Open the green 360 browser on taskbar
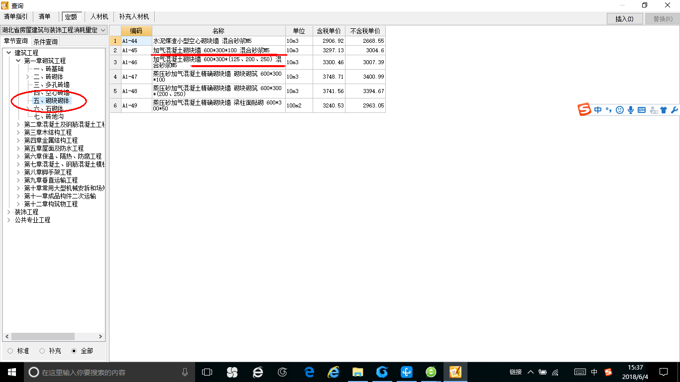This screenshot has width=680, height=382. (431, 372)
